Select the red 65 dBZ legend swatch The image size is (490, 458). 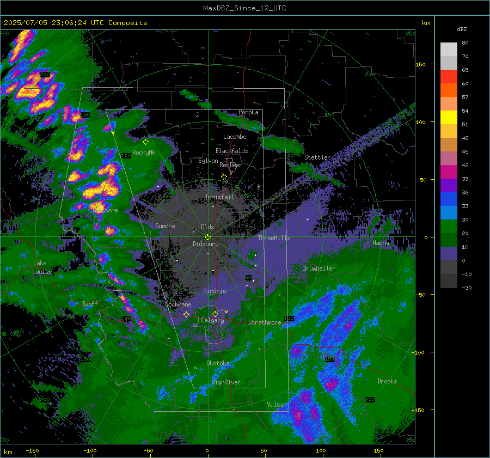coord(449,77)
